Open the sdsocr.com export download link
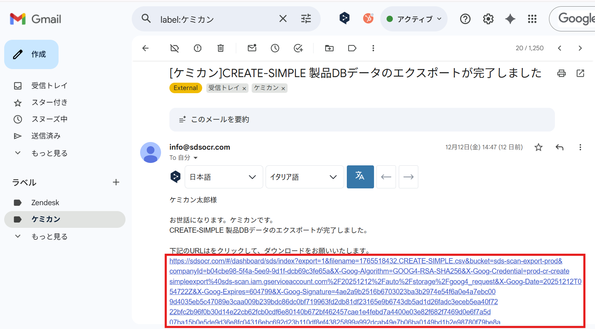 click(375, 291)
